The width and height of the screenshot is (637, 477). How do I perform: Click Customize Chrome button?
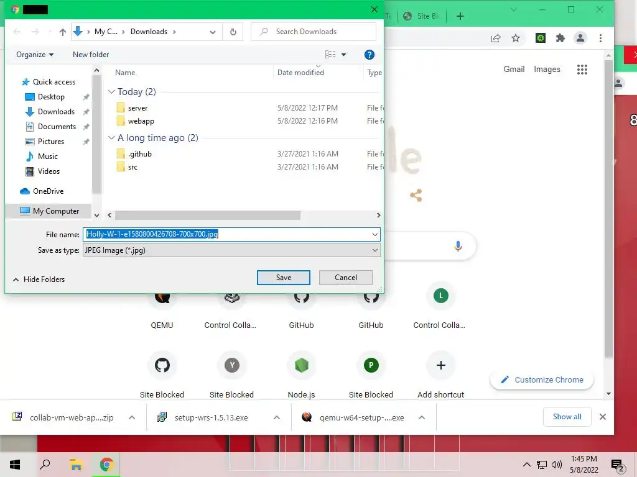tap(542, 380)
